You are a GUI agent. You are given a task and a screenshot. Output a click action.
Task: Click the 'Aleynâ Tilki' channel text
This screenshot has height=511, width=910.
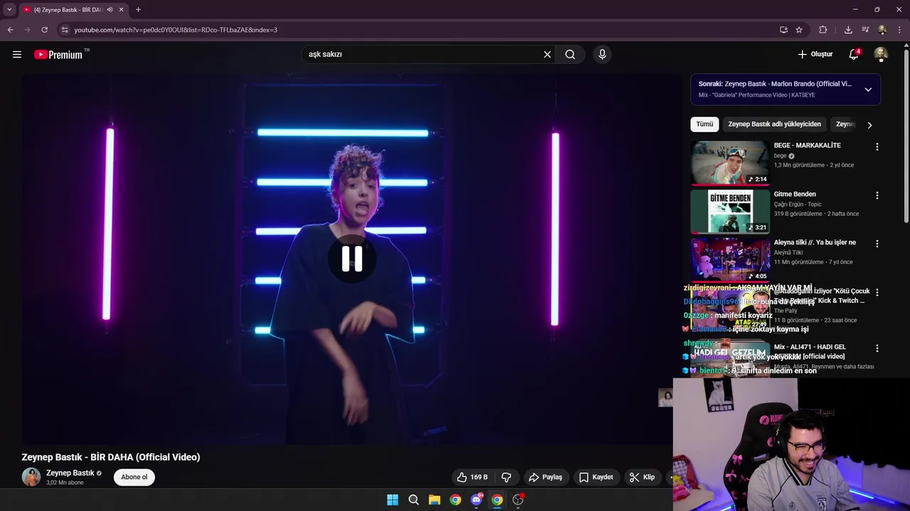coord(788,253)
